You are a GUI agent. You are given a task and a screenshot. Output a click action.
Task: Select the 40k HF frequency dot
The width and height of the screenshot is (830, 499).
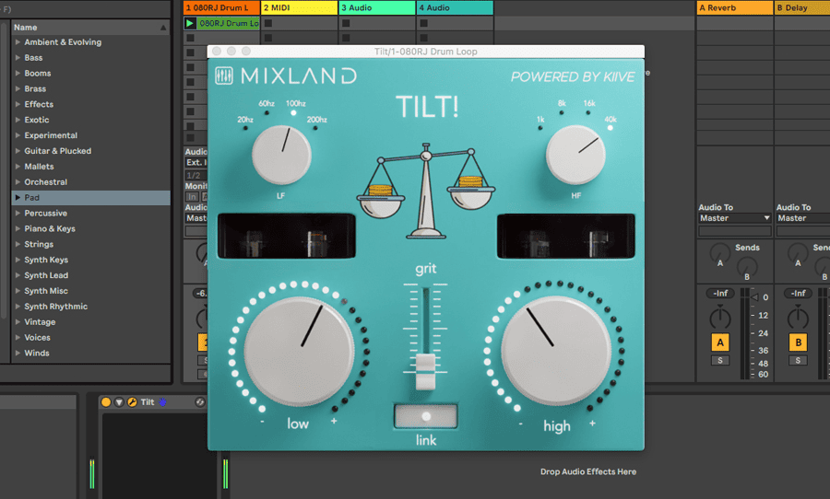pyautogui.click(x=611, y=128)
